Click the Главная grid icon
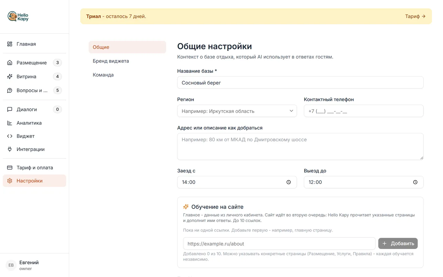This screenshot has width=443, height=277. pyautogui.click(x=10, y=44)
